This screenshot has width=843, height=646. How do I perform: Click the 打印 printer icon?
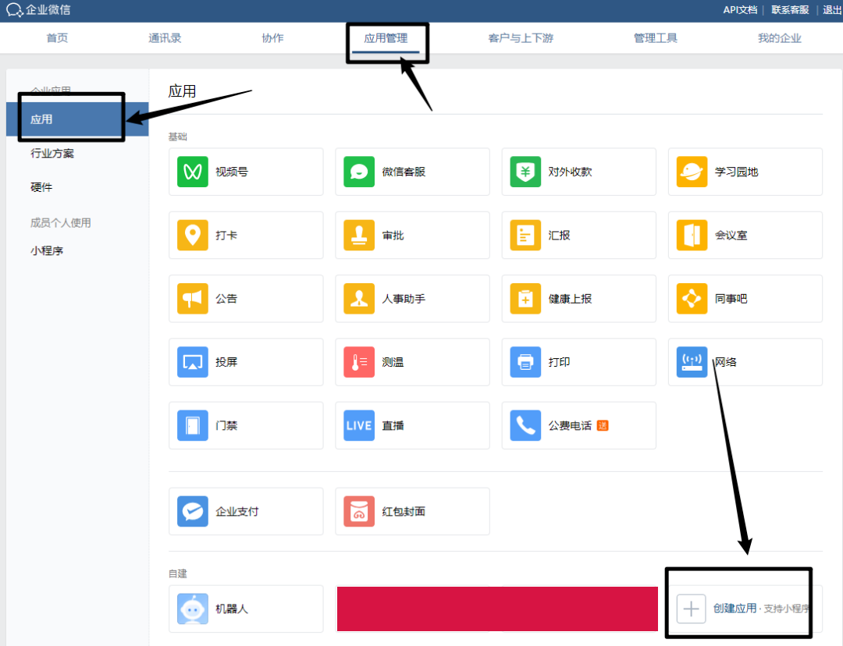click(x=525, y=362)
